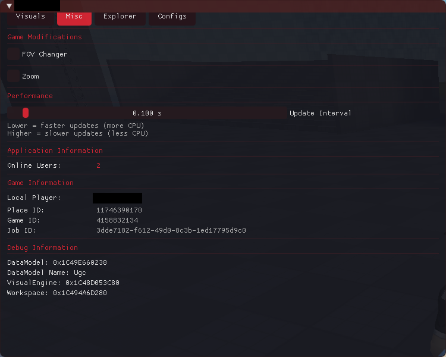Click the VisualEngine address line

click(63, 283)
